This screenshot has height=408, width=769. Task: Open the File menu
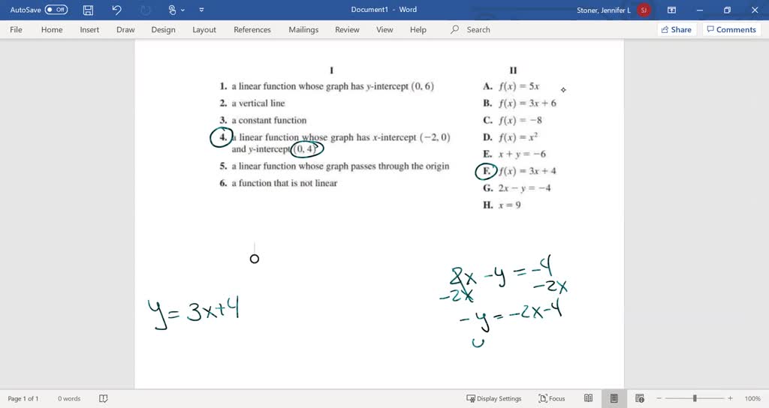coord(17,29)
